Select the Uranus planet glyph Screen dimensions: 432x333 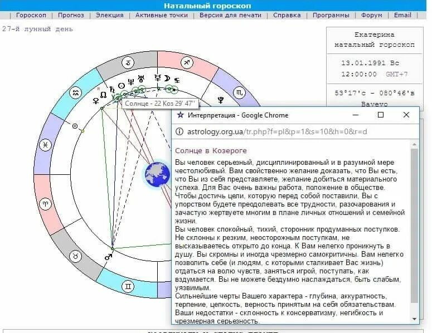point(141,79)
